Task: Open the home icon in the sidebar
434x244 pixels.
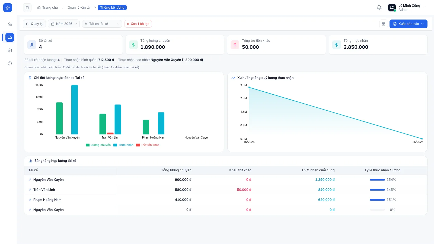Action: 10,24
